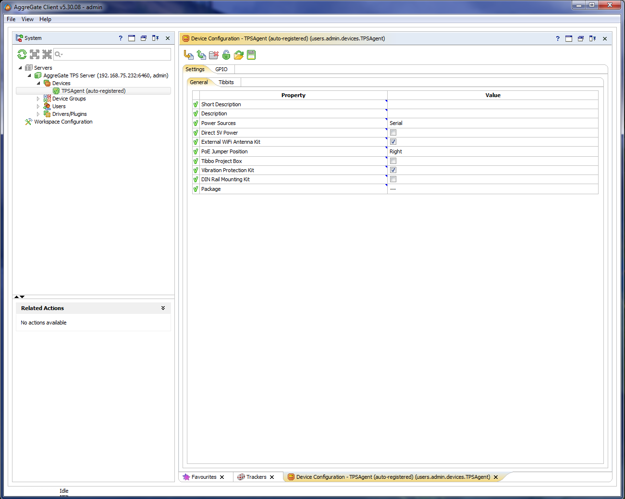Screen dimensions: 625x499
Task: Select TPSAgent (auto-registered) device in tree
Action: (93, 91)
